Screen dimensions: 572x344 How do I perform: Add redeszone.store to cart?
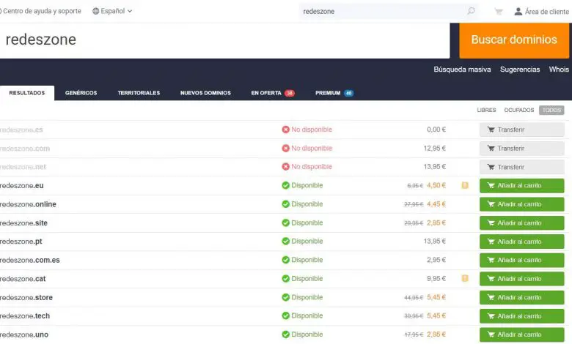(x=521, y=297)
